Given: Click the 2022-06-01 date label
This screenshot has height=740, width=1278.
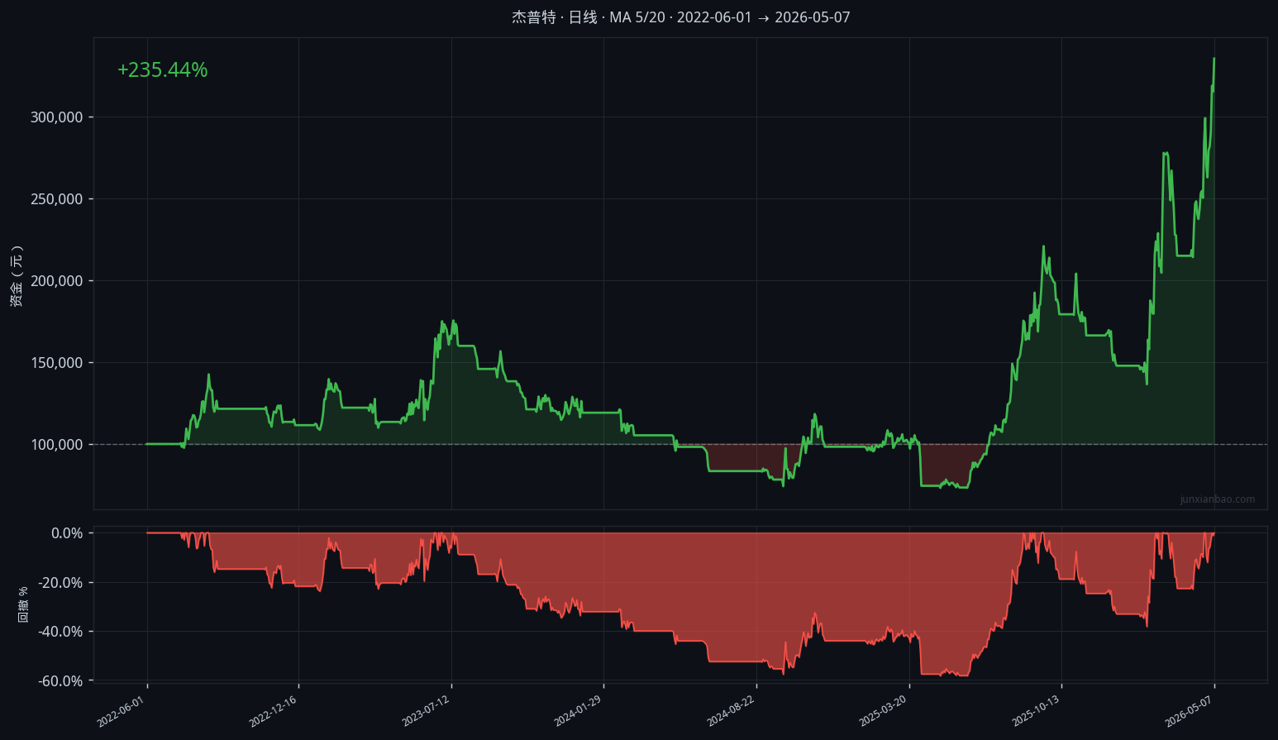Looking at the screenshot, I should tap(121, 711).
